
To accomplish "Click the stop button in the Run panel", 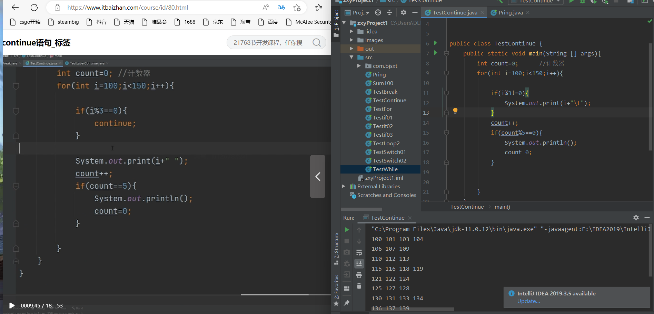I will coord(347,241).
